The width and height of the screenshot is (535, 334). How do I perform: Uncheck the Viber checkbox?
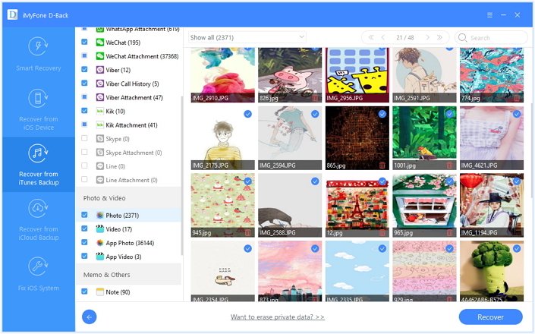(84, 69)
